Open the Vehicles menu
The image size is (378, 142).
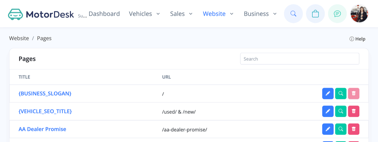point(140,14)
